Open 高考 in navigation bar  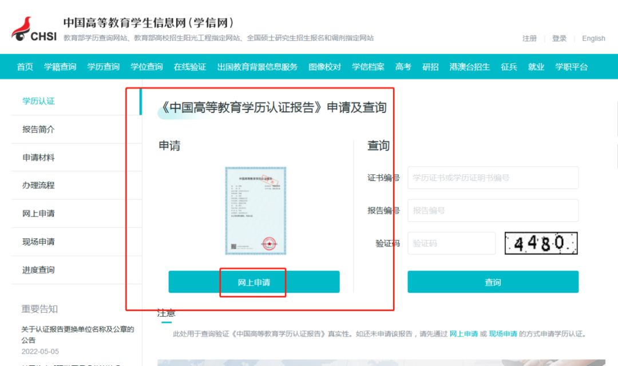coord(403,66)
